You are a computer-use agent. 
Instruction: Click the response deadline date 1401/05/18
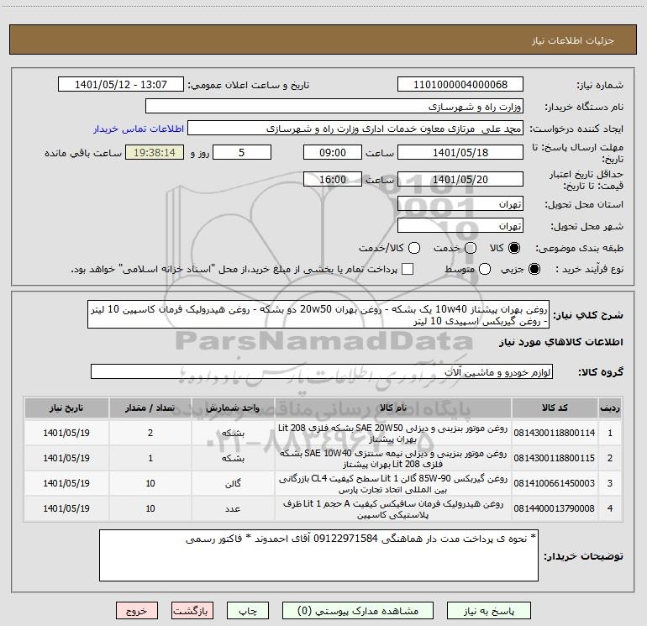460,153
